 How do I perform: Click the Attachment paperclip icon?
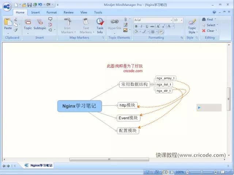(x=125, y=19)
